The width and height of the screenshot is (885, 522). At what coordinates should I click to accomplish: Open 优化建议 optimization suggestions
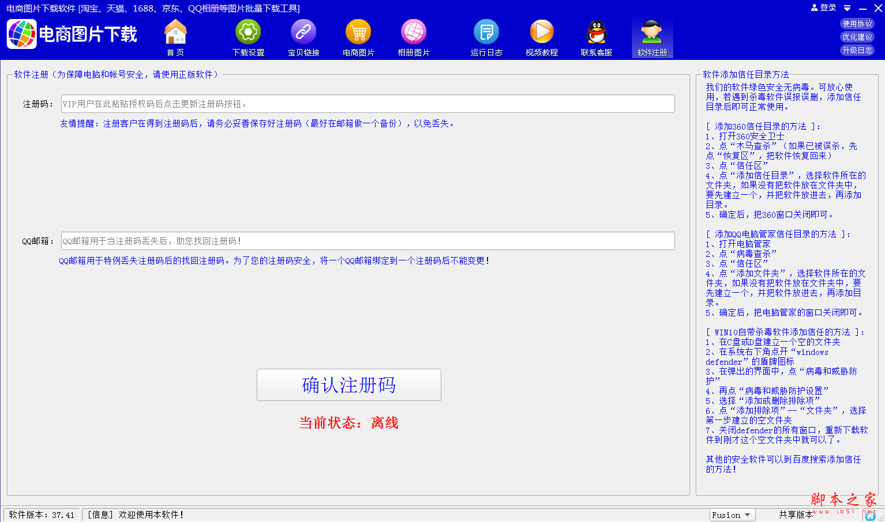(x=857, y=37)
